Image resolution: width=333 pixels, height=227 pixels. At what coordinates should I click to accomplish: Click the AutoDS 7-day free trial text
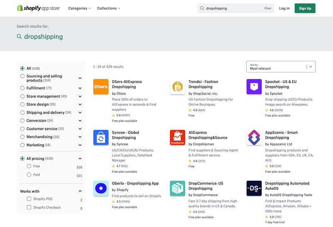[x=275, y=222]
